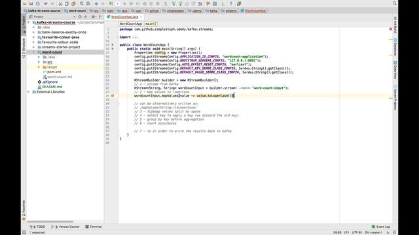This screenshot has width=419, height=235.
Task: Click the VCS Update Project icon
Action: [x=174, y=4]
